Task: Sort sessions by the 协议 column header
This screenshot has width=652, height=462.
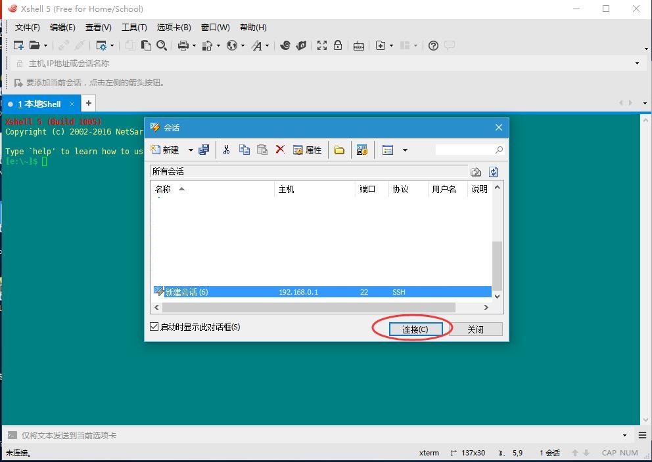Action: point(408,189)
